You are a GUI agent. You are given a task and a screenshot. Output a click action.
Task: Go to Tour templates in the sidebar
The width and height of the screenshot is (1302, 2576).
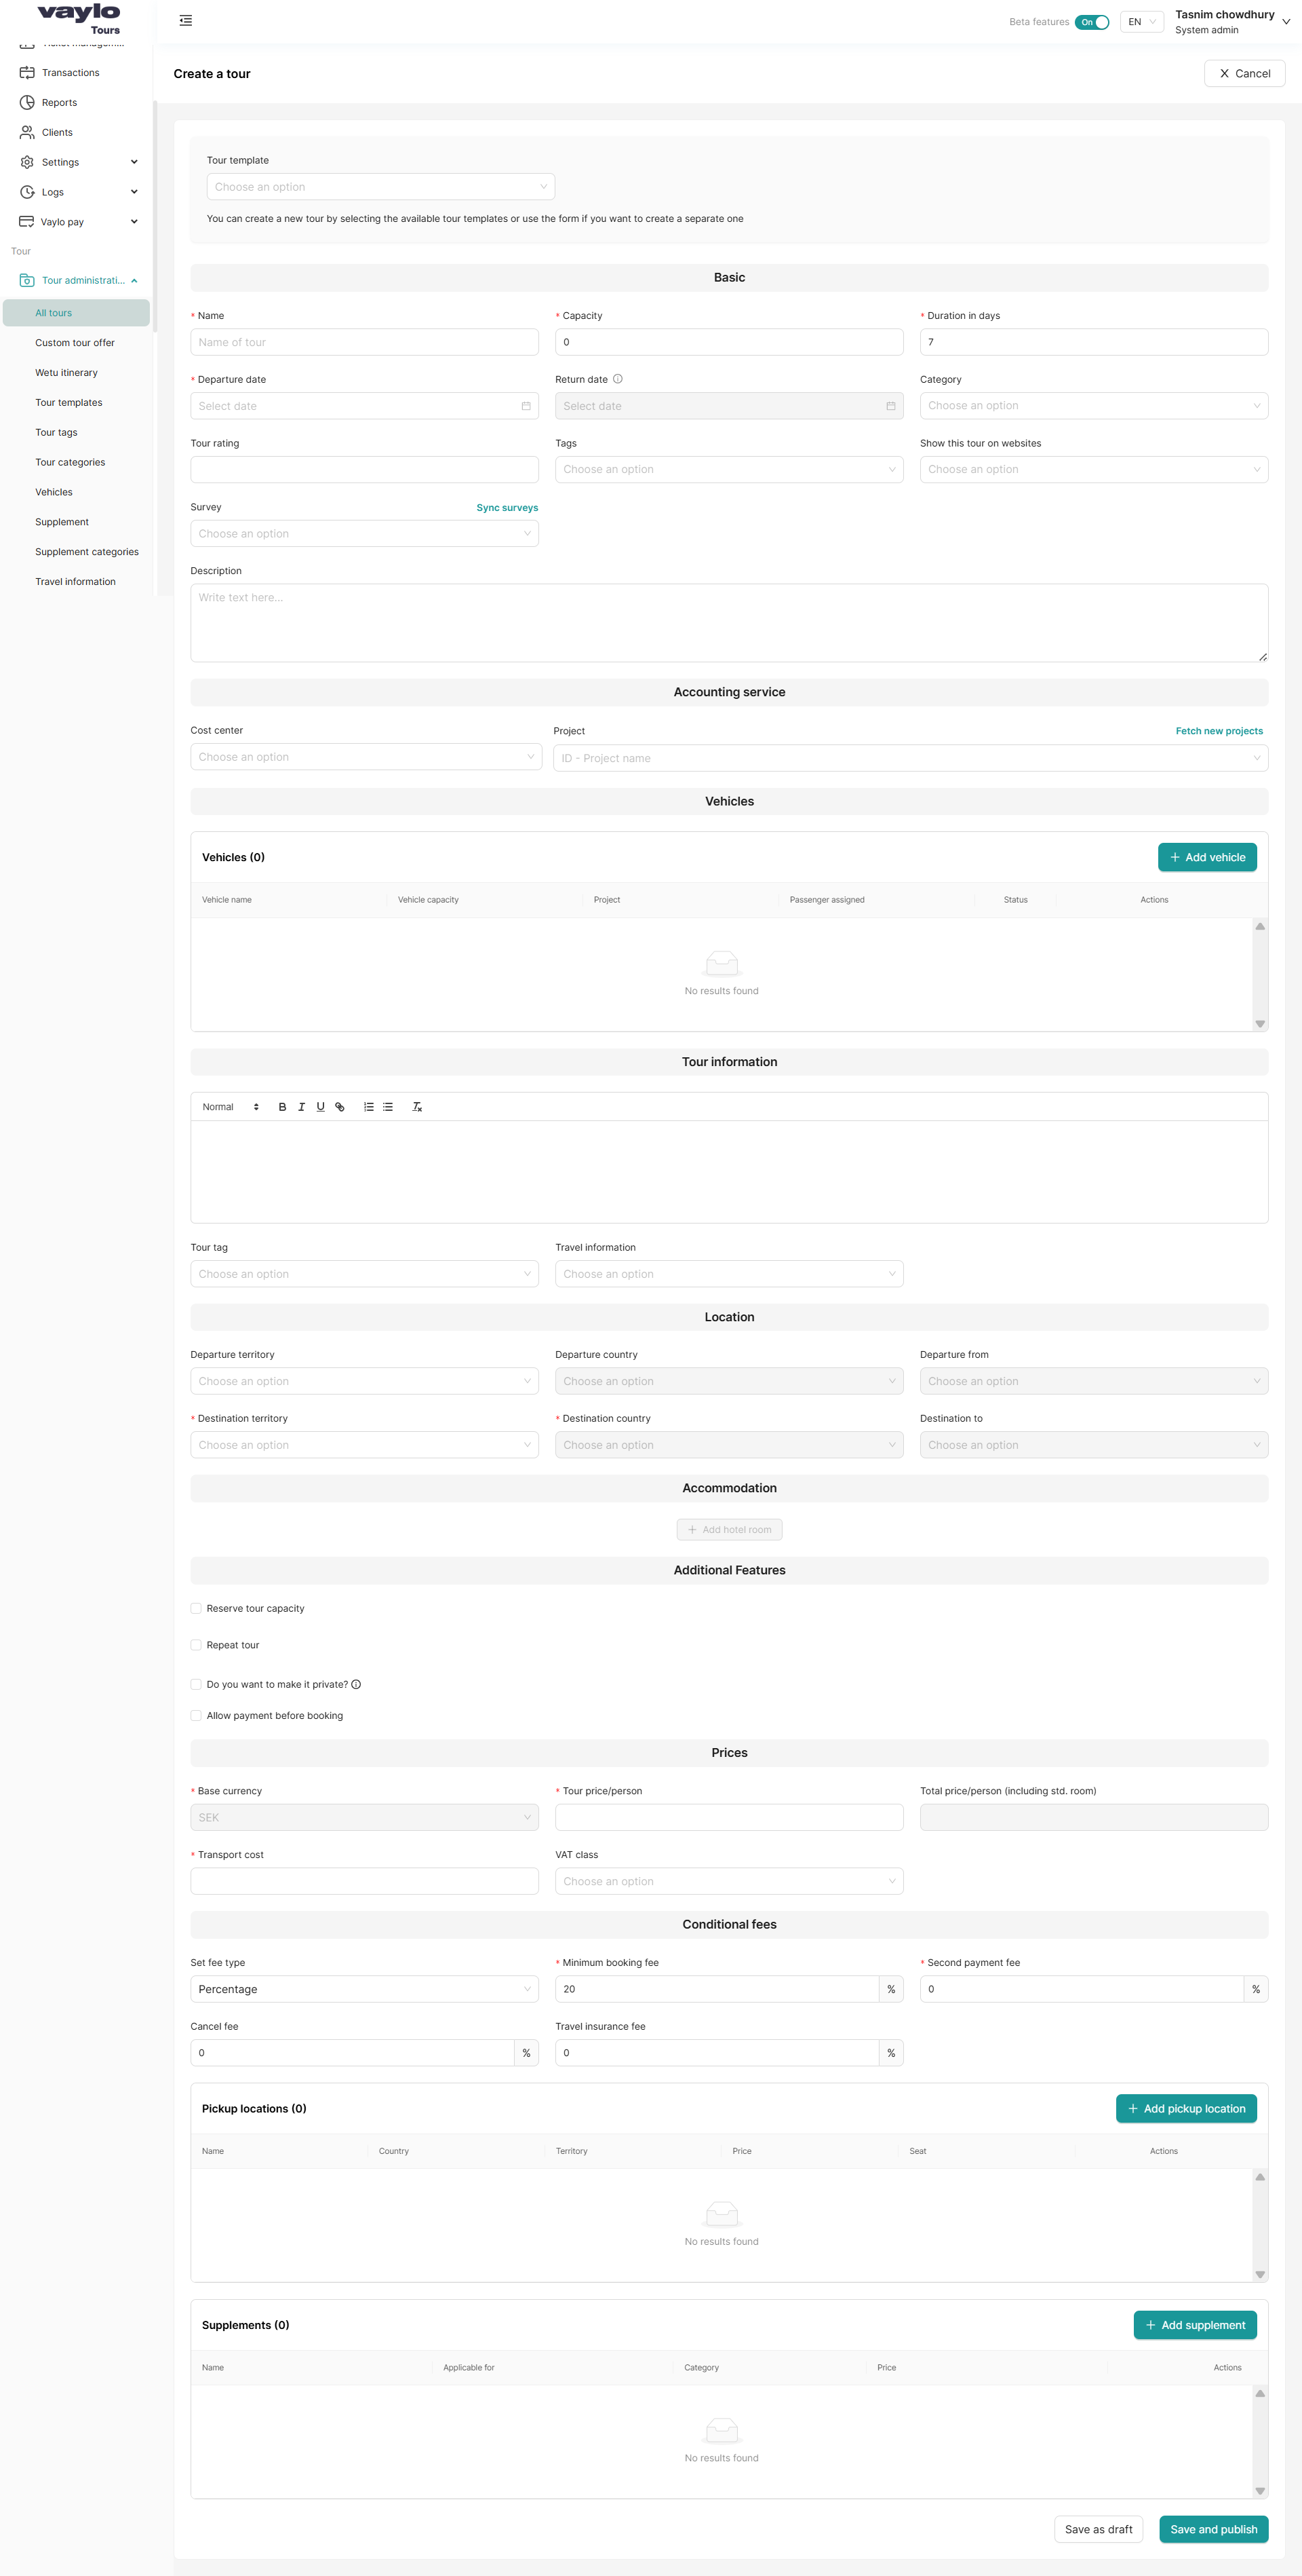click(x=68, y=402)
